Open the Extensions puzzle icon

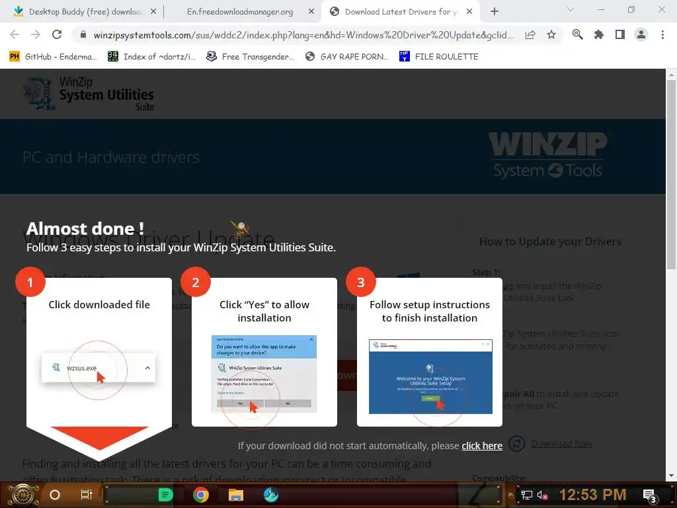pyautogui.click(x=598, y=34)
